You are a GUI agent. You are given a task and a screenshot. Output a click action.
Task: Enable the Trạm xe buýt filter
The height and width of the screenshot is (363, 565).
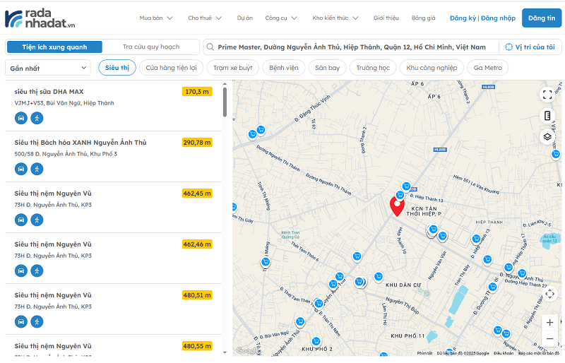coord(232,68)
